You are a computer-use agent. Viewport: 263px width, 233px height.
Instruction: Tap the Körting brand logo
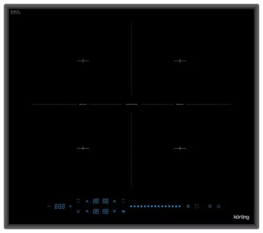point(241,217)
